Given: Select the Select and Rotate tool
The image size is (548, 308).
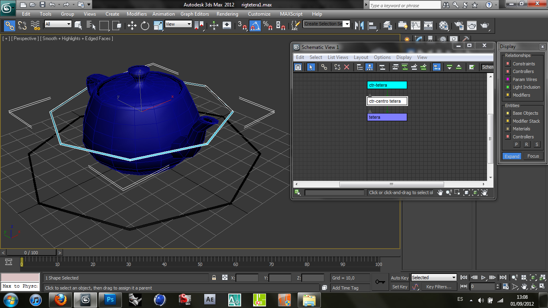Looking at the screenshot, I should (145, 26).
